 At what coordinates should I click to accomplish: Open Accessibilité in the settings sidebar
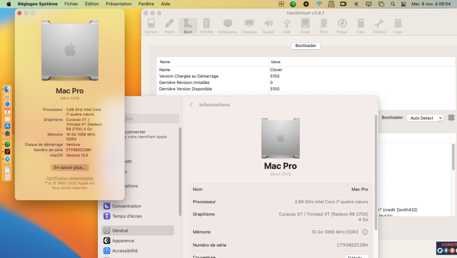pos(138,251)
